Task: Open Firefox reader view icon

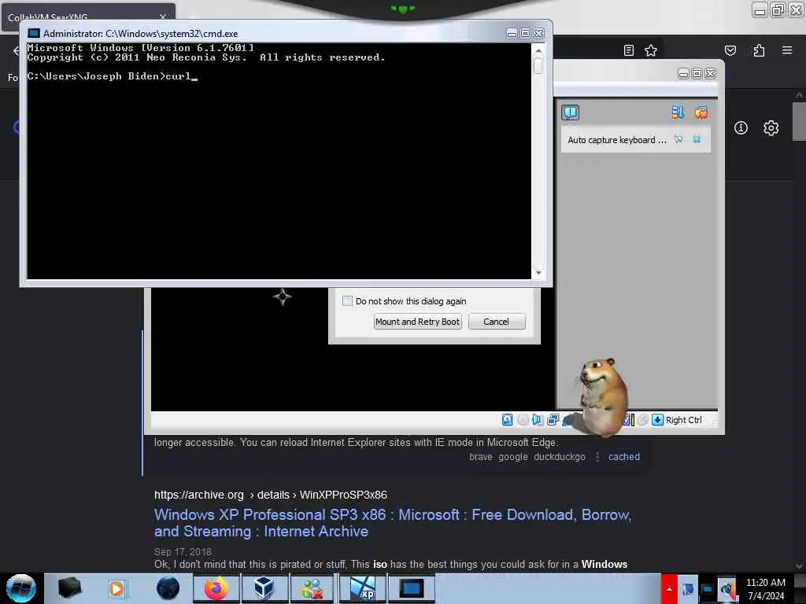Action: pyautogui.click(x=628, y=50)
